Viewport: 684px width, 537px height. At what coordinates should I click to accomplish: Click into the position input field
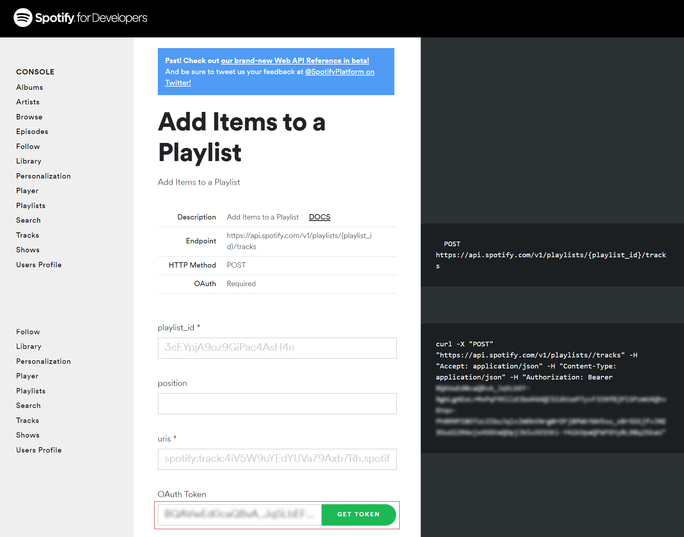click(277, 403)
